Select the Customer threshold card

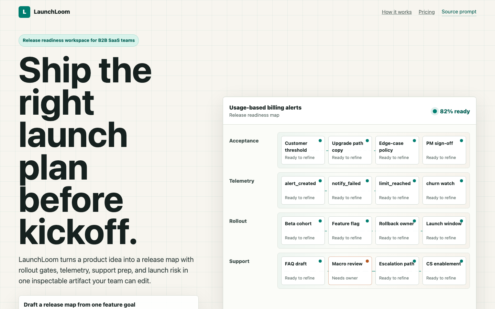tap(303, 150)
